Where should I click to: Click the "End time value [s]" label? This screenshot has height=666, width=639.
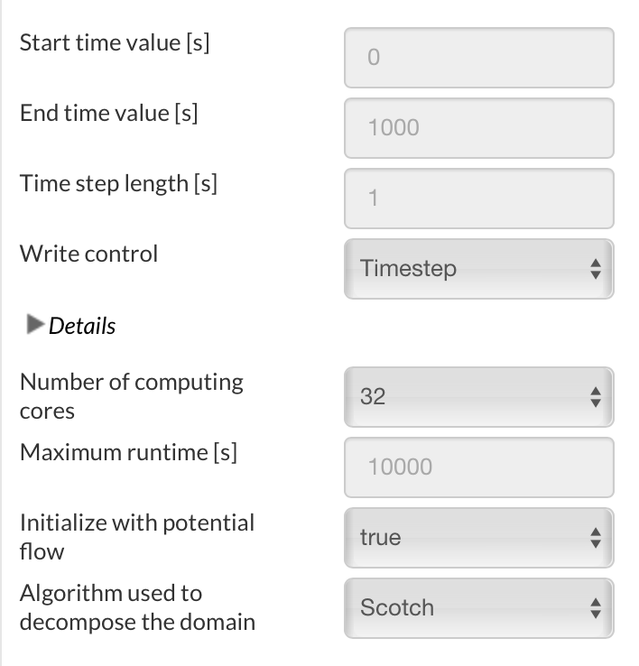(109, 113)
